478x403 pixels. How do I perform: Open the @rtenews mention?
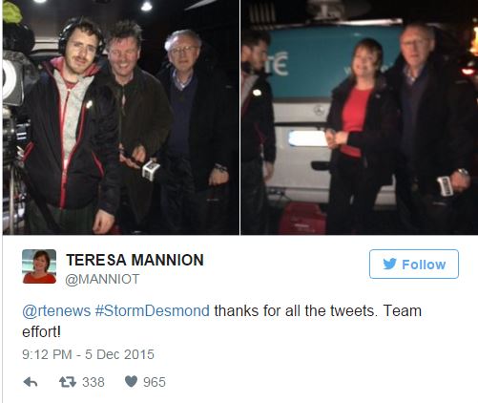(56, 310)
